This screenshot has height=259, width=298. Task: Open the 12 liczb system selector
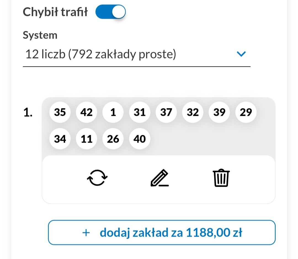click(x=101, y=55)
